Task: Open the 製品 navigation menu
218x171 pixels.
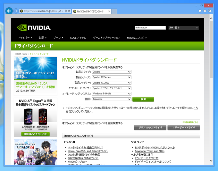Action: pos(42,38)
